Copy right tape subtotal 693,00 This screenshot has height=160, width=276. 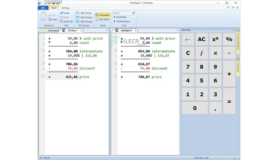point(115,51)
